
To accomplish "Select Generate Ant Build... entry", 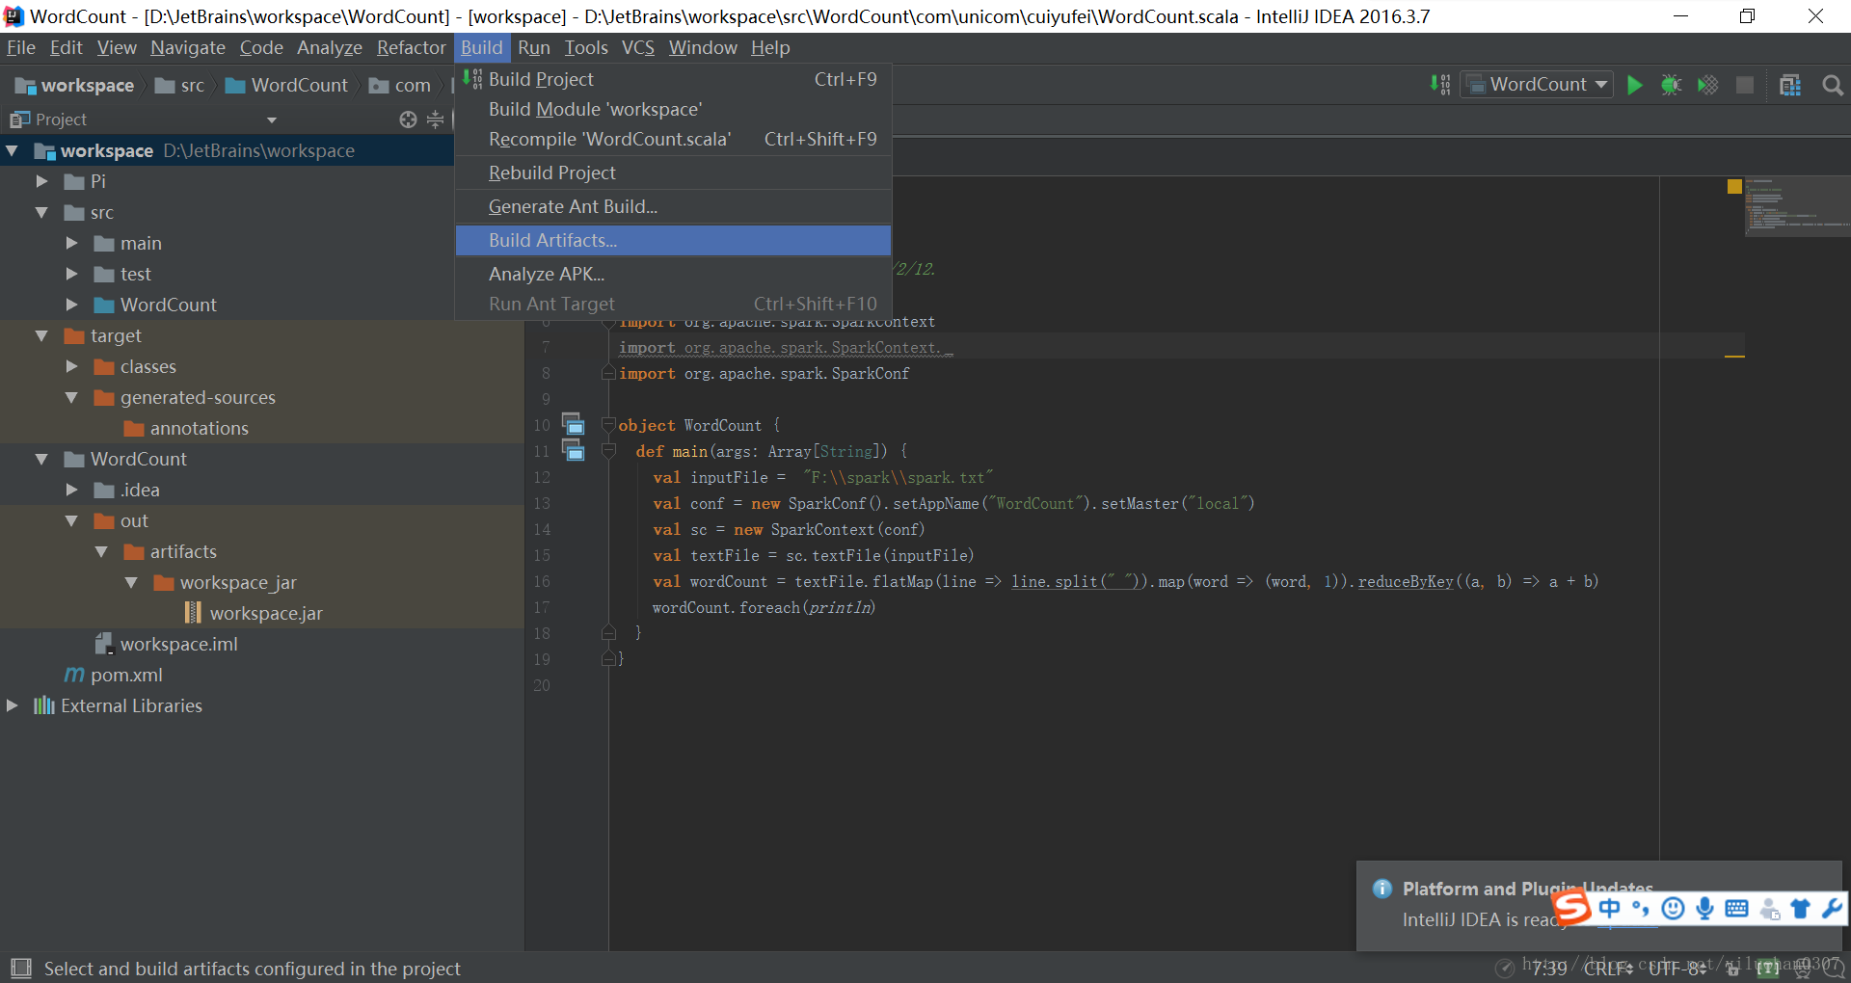I will [x=673, y=206].
